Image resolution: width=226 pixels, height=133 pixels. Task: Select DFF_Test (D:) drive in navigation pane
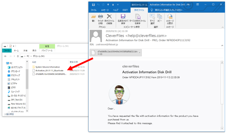pyautogui.click(x=15, y=100)
